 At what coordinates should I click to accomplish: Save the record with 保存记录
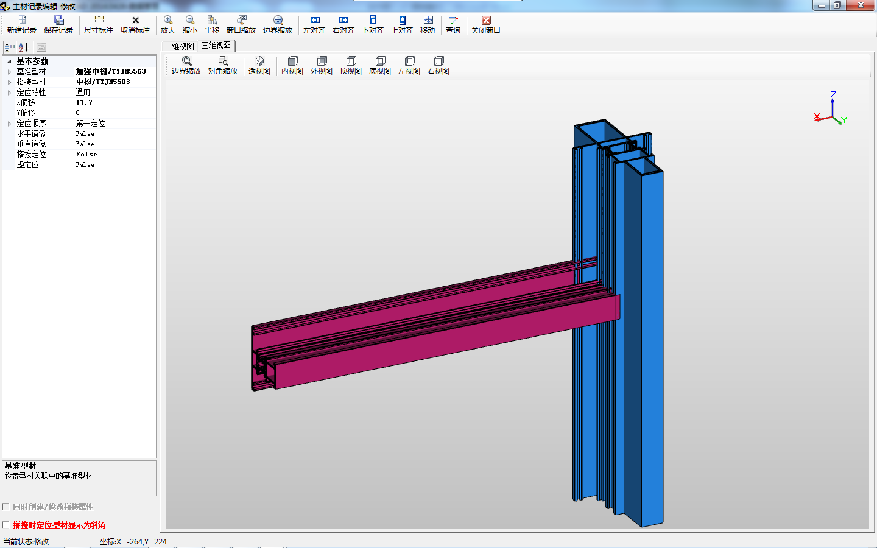58,25
